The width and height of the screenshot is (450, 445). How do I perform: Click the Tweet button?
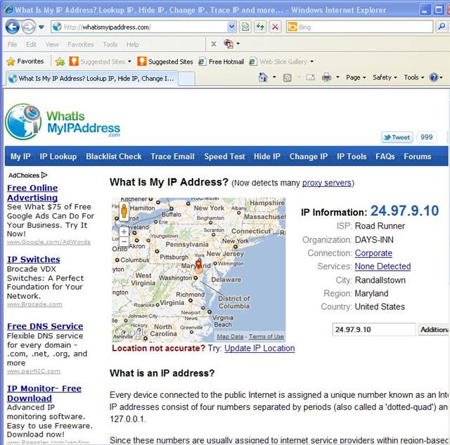(x=397, y=137)
